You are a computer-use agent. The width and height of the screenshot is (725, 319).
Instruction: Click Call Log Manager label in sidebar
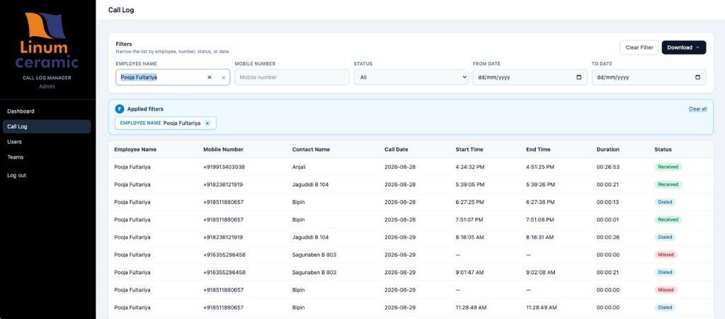pos(47,78)
